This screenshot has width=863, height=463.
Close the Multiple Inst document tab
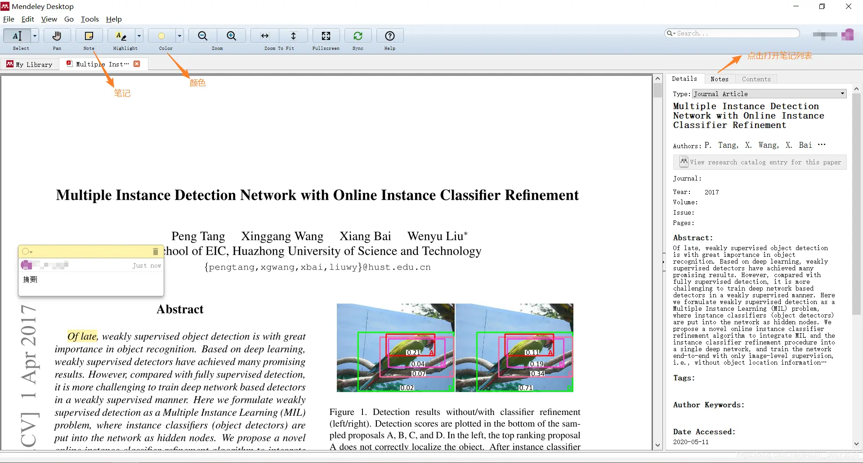(137, 64)
